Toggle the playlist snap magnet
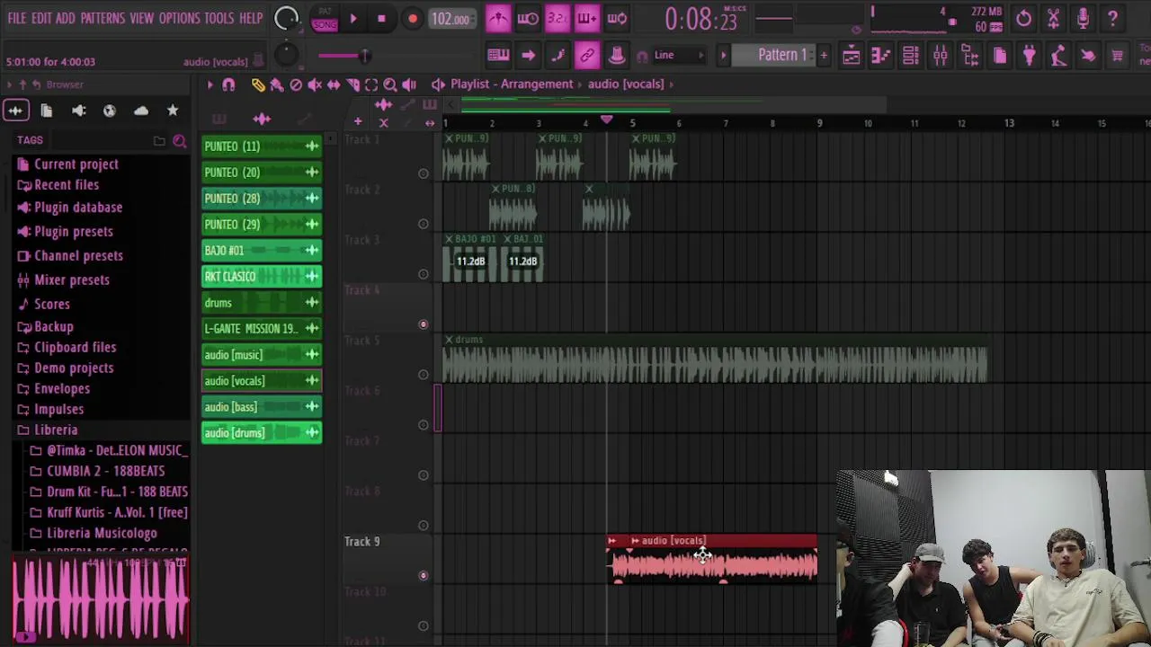1151x647 pixels. (x=228, y=84)
